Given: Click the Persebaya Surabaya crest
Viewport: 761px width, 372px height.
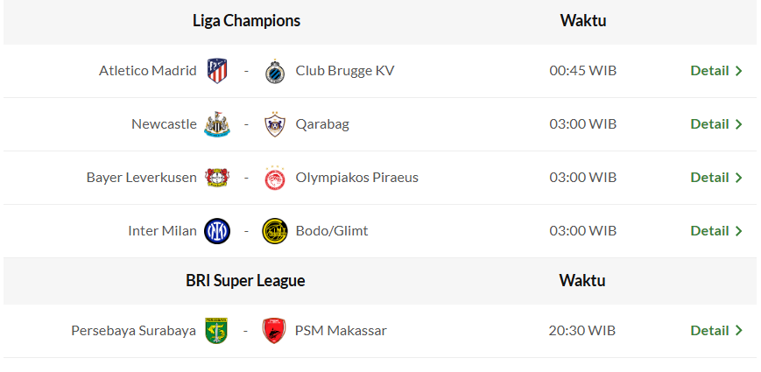Looking at the screenshot, I should 217,331.
